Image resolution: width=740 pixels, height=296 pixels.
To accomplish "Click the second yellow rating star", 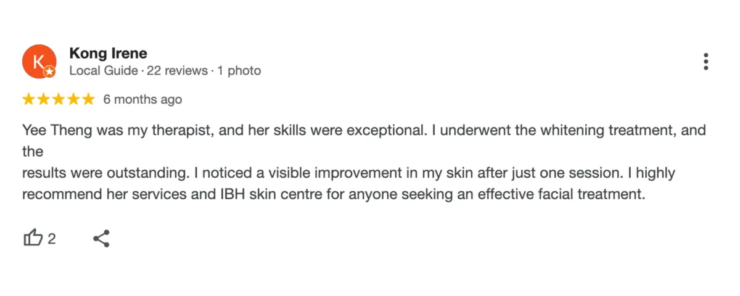I will click(44, 99).
